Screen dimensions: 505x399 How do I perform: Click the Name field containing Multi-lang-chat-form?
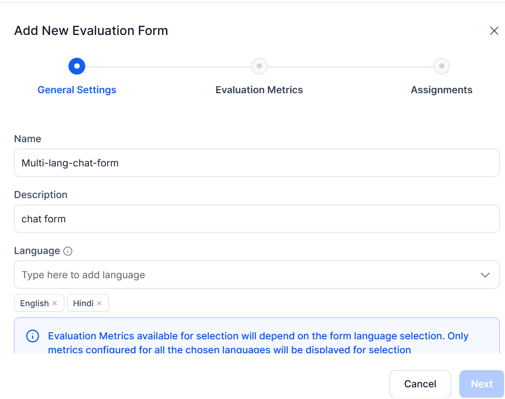[257, 163]
